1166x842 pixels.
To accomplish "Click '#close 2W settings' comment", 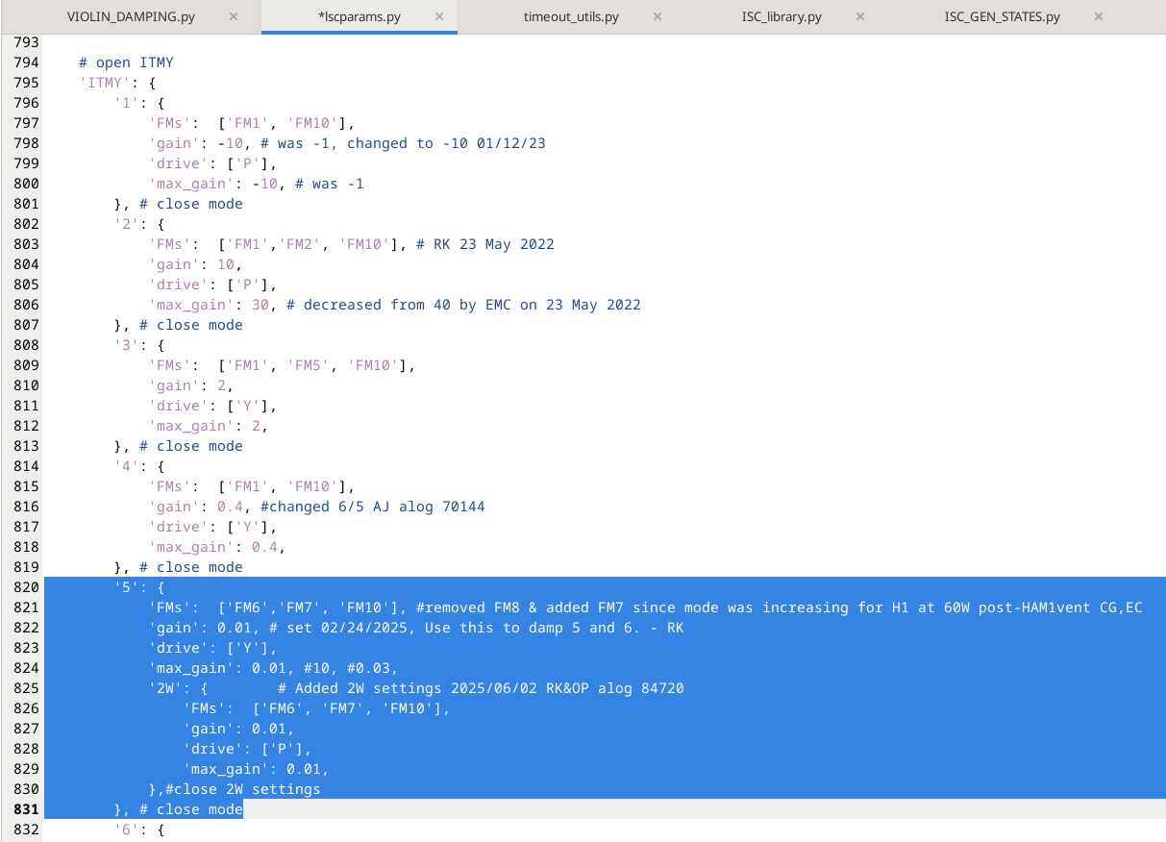I will tap(242, 789).
